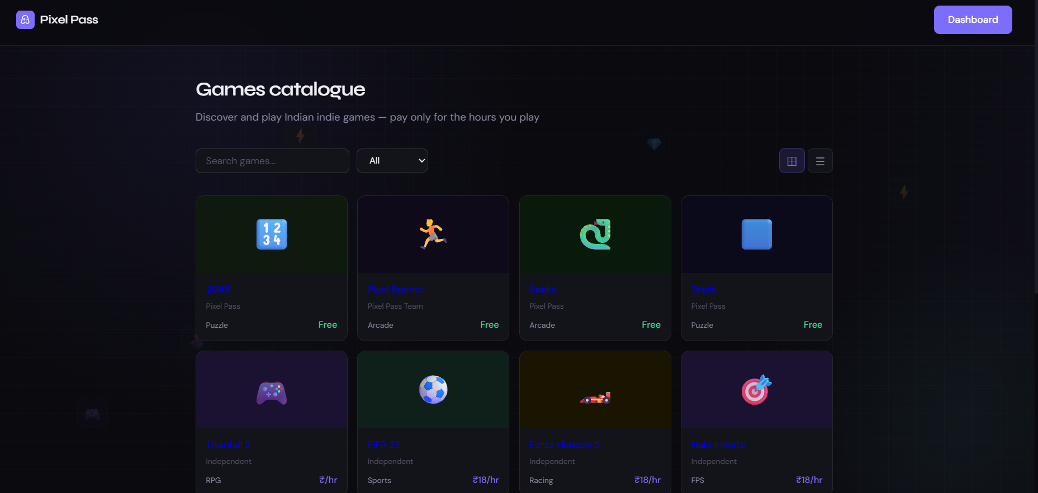Click the Arcade genre on Snake card

click(x=542, y=325)
